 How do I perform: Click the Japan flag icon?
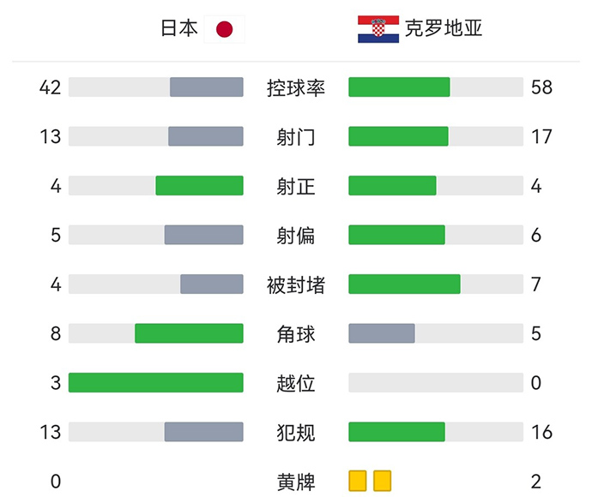point(224,29)
